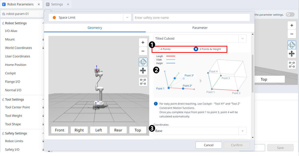This screenshot has width=299, height=156.
Task: Click the safety zone name input field
Action: 191,18
